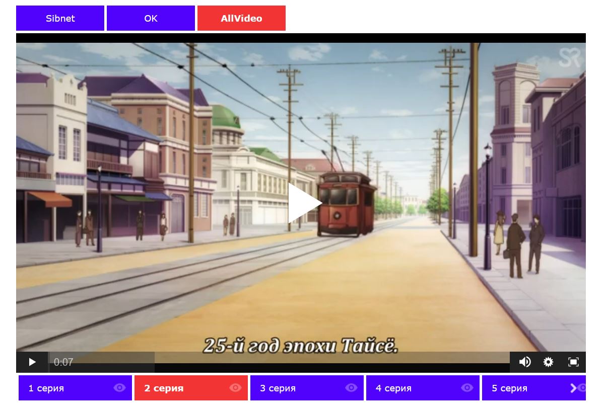Switch to the Sibnet player source
The image size is (605, 411).
point(60,18)
